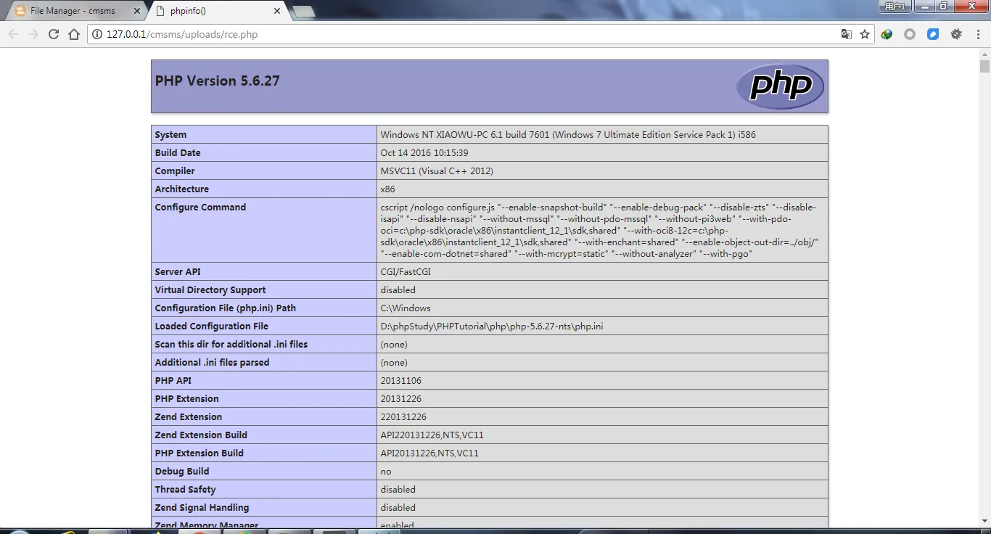Open the 用户1 profile button
991x534 pixels.
(895, 7)
